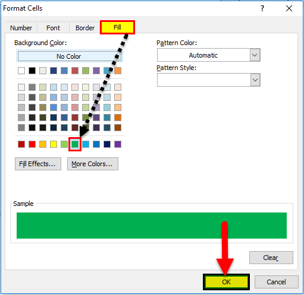Pick white swatch in top theme row
Viewport: 304px width, 295px height.
coord(21,71)
